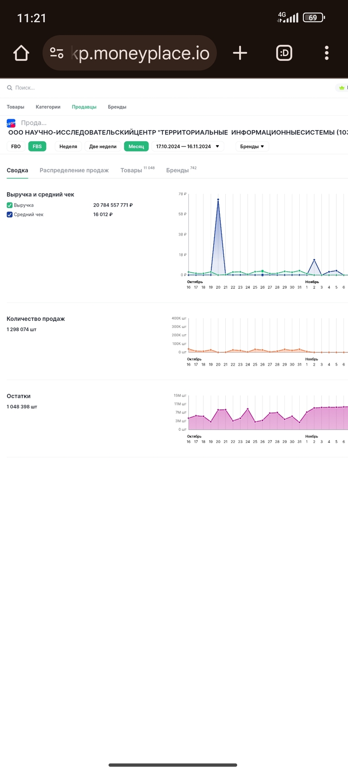Go to Категории in top navigation
This screenshot has height=773, width=348.
click(48, 107)
